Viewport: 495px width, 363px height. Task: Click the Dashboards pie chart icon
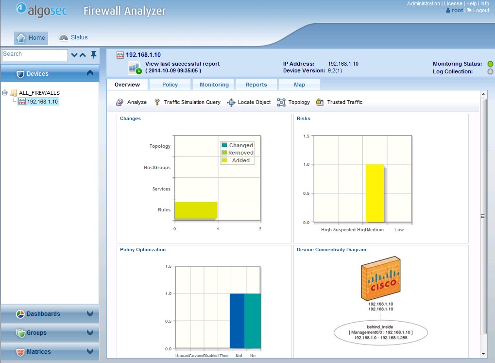(20, 314)
